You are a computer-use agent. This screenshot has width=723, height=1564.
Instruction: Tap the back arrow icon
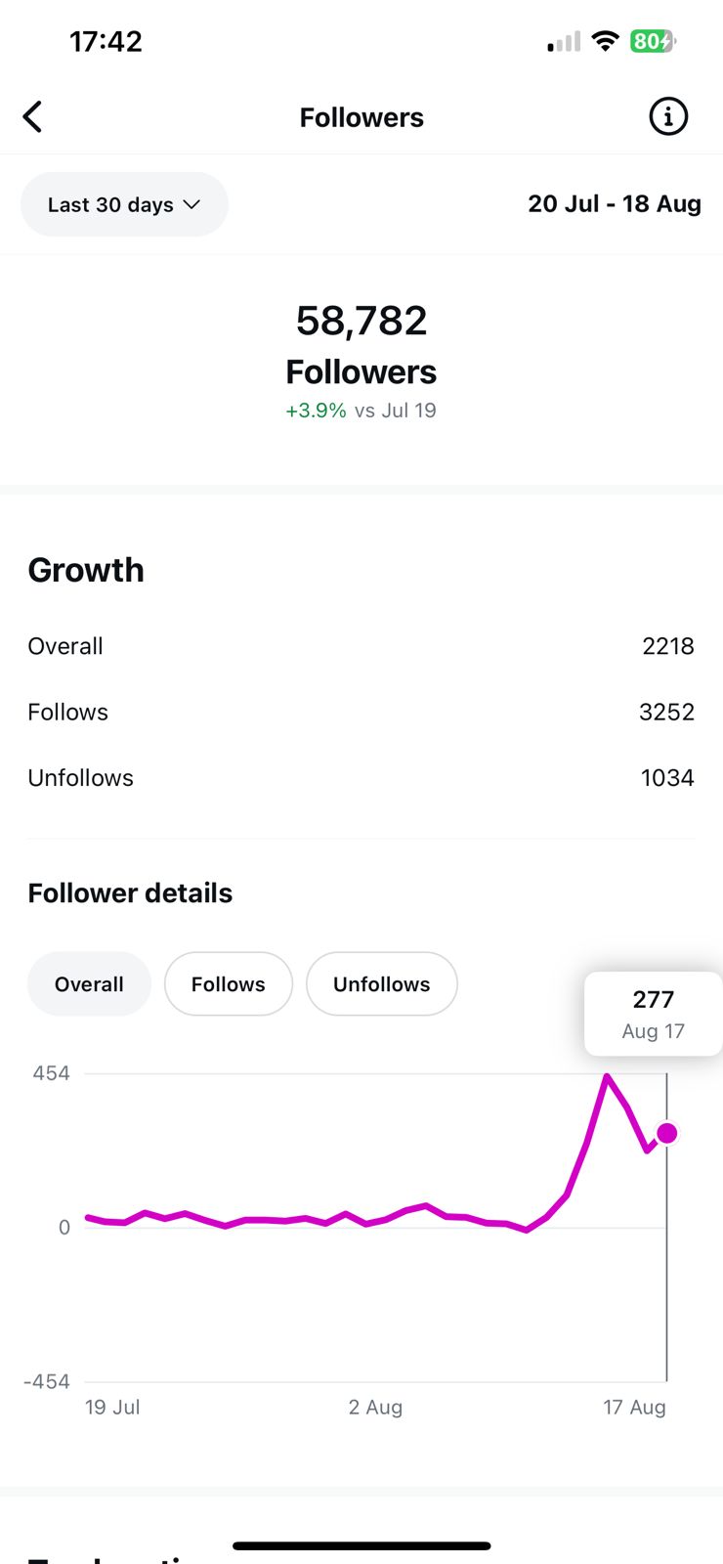tap(33, 117)
